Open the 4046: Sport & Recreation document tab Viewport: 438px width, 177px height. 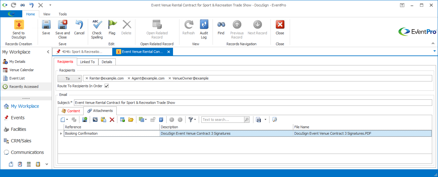click(82, 52)
